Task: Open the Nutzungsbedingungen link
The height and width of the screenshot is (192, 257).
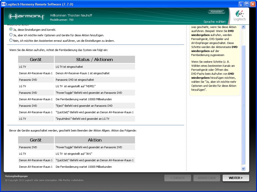Action: 16,176
